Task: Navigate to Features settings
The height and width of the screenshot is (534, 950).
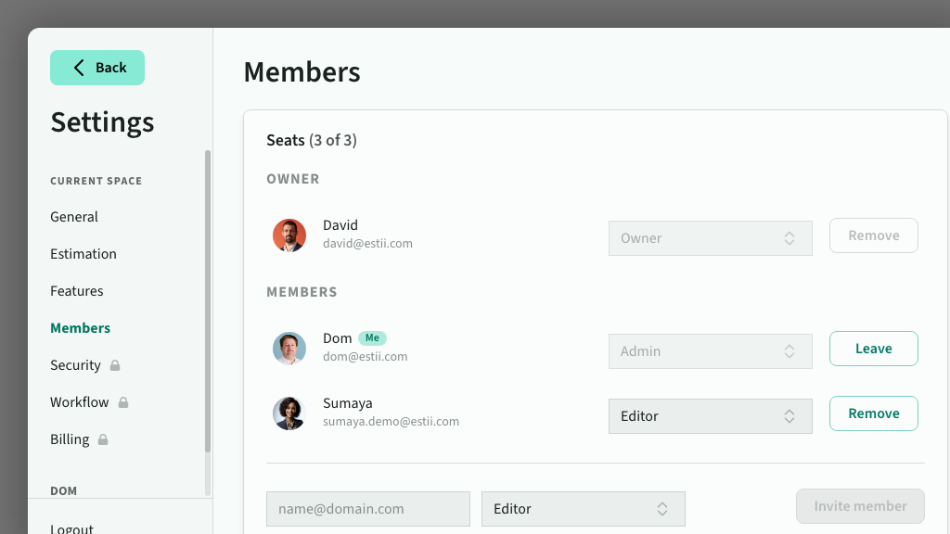Action: tap(77, 291)
